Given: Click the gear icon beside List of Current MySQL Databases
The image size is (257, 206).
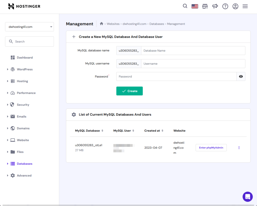Looking at the screenshot, I should pyautogui.click(x=74, y=114).
